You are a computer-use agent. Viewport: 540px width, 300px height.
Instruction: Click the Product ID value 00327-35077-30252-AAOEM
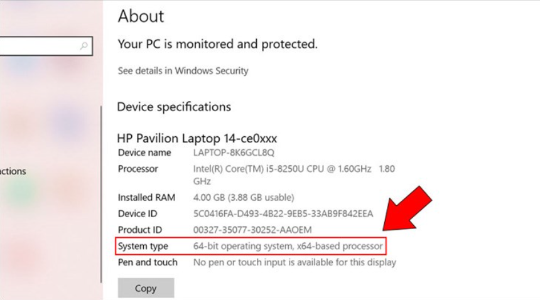click(x=252, y=230)
